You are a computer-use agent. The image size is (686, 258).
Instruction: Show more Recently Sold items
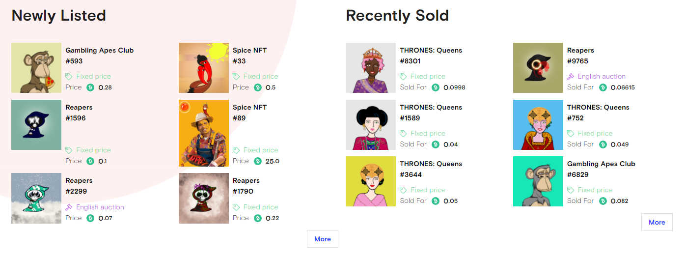coord(657,222)
